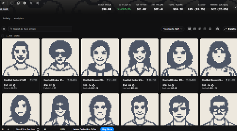Share the collection via share icon
Image resolution: width=237 pixels, height=131 pixels.
click(37, 3)
